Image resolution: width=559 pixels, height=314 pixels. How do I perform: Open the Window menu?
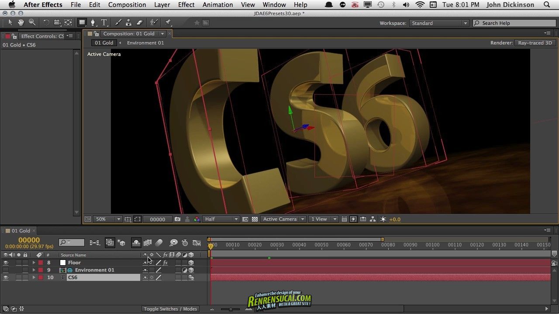coord(274,5)
